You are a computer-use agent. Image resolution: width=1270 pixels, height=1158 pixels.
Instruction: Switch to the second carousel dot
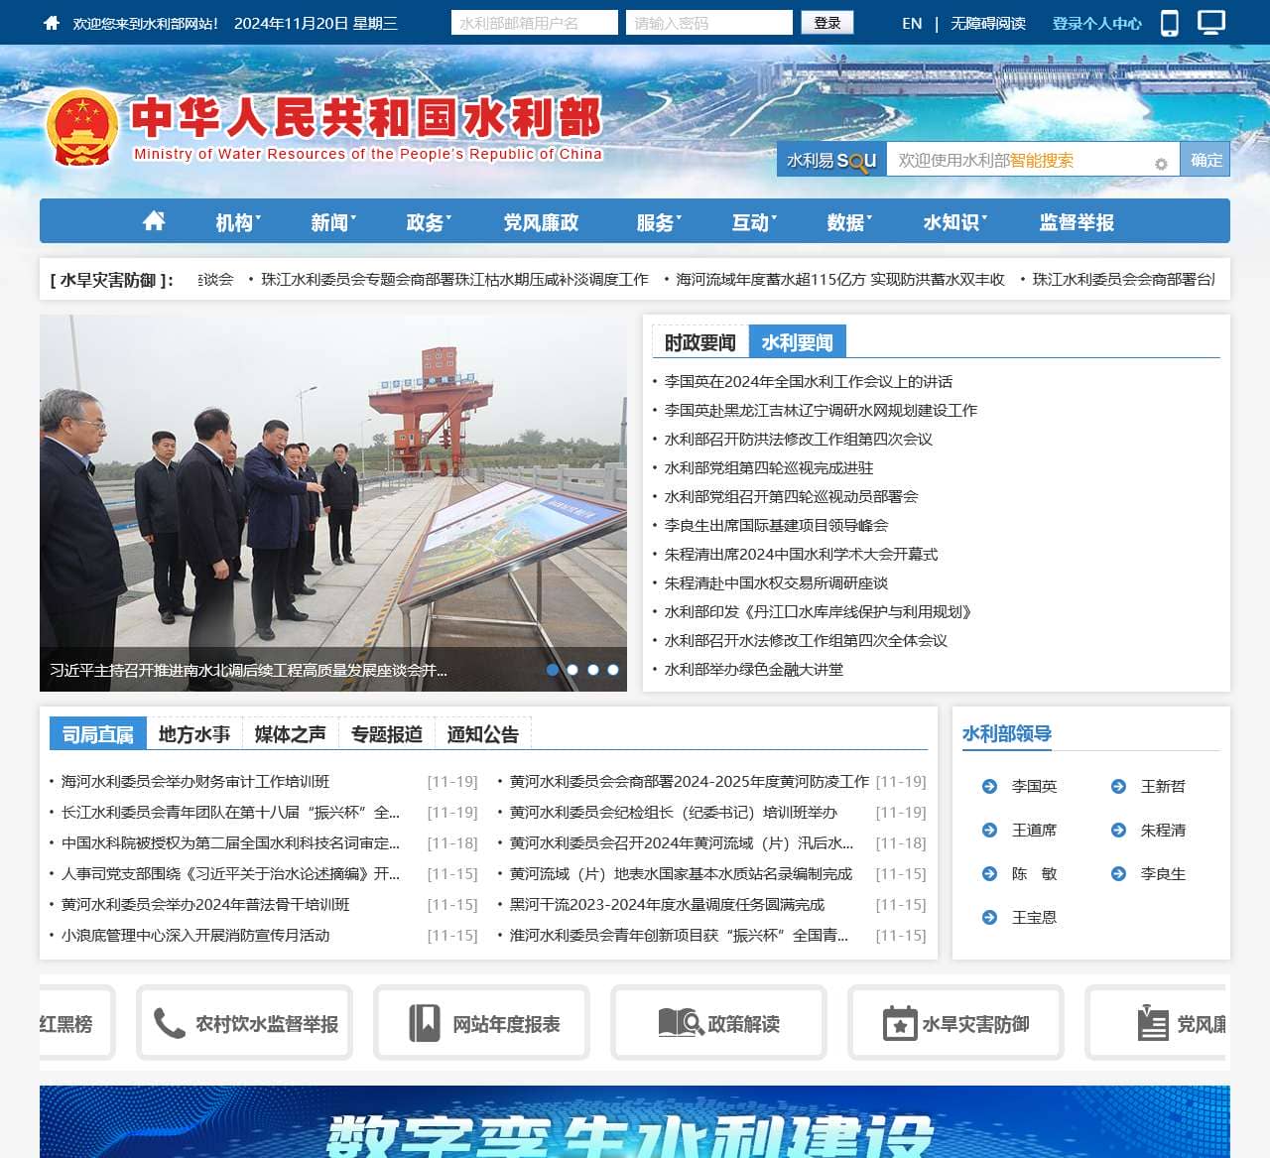coord(572,670)
